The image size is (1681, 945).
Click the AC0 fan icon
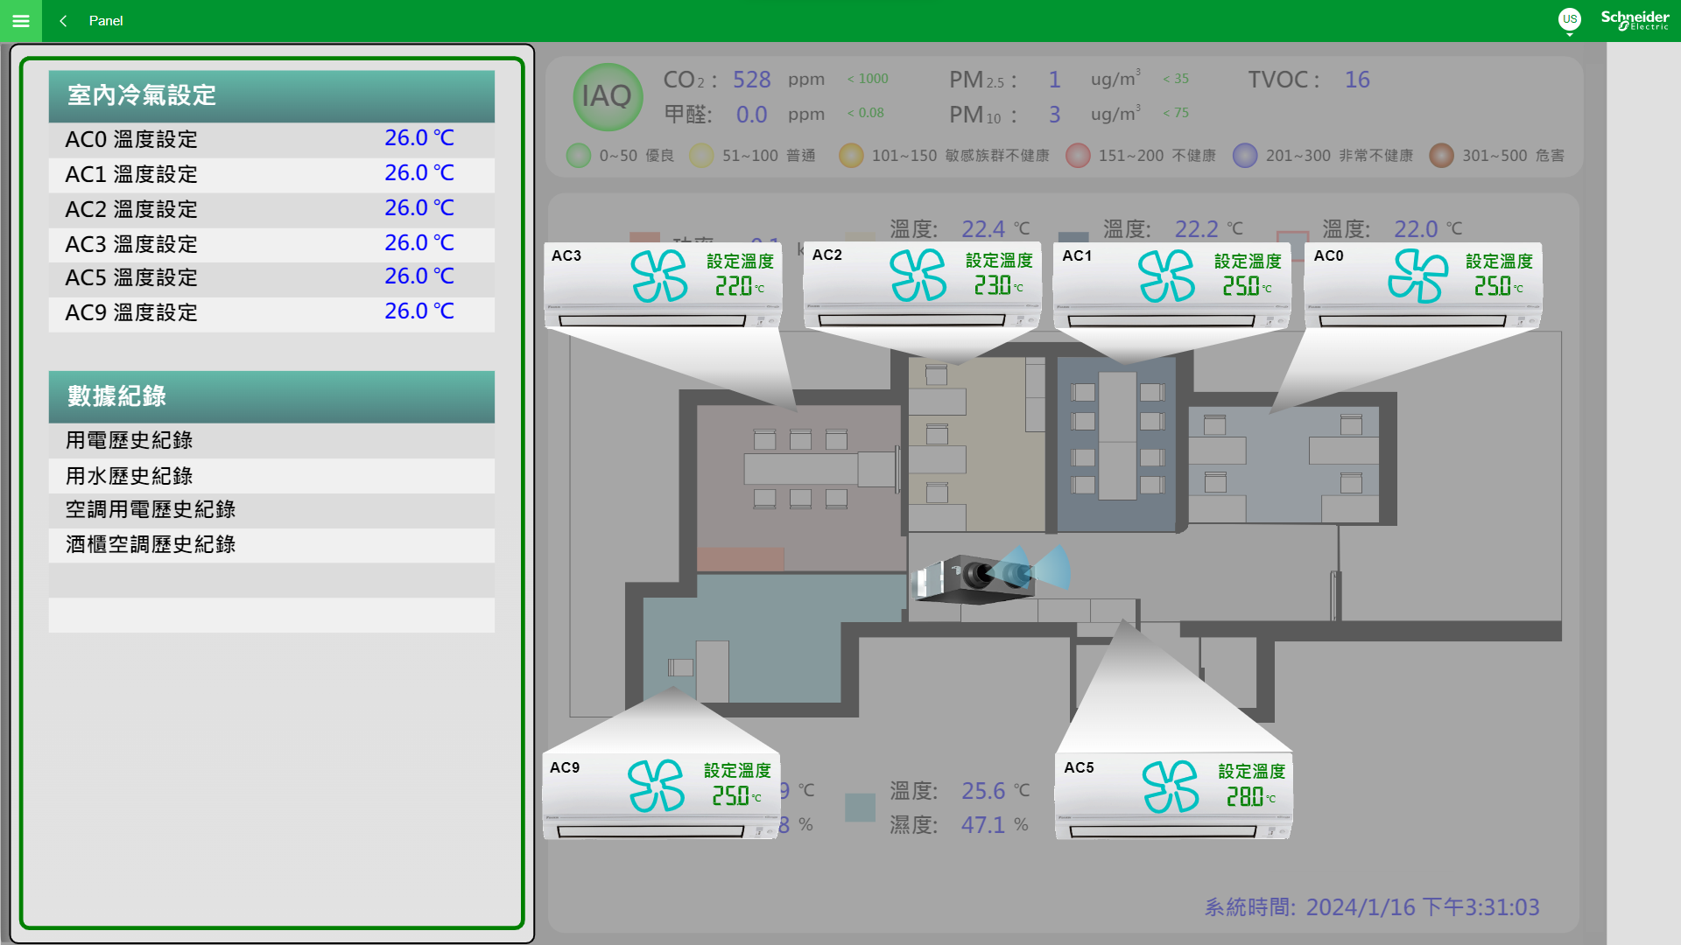pyautogui.click(x=1417, y=276)
